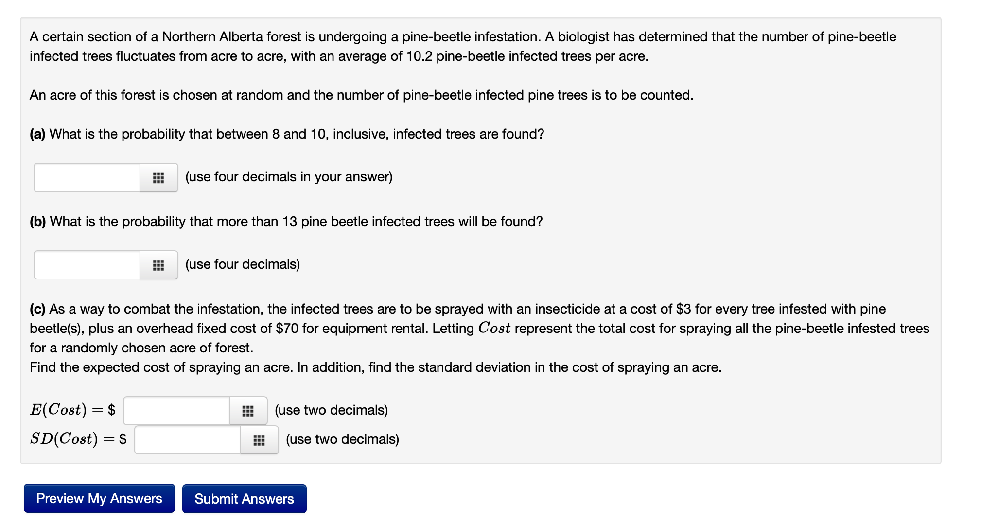Viewport: 981px width, 523px height.
Task: Click the keypad icon beside the part (a) answer box
Action: 158,177
